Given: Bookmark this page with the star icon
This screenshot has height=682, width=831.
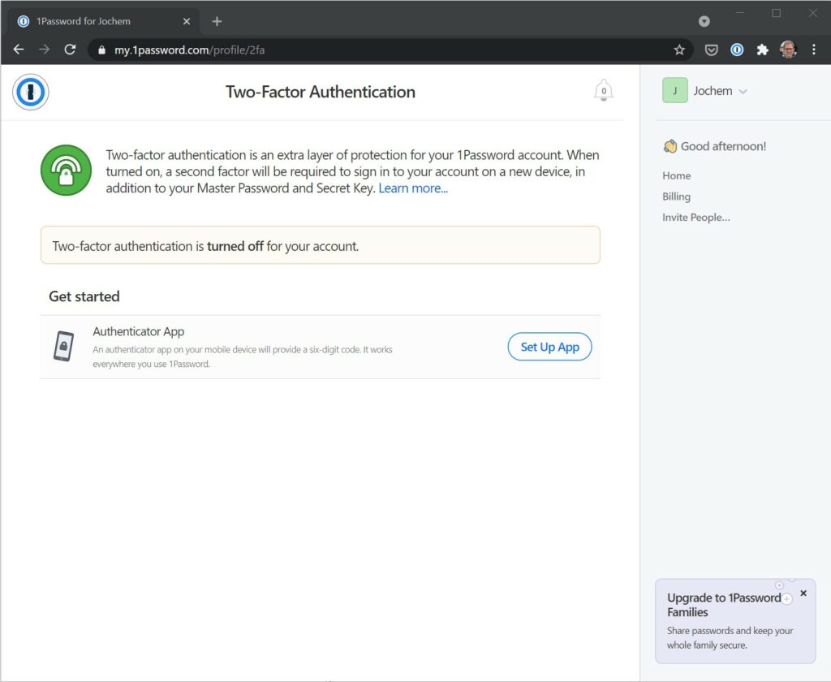Looking at the screenshot, I should pyautogui.click(x=679, y=50).
